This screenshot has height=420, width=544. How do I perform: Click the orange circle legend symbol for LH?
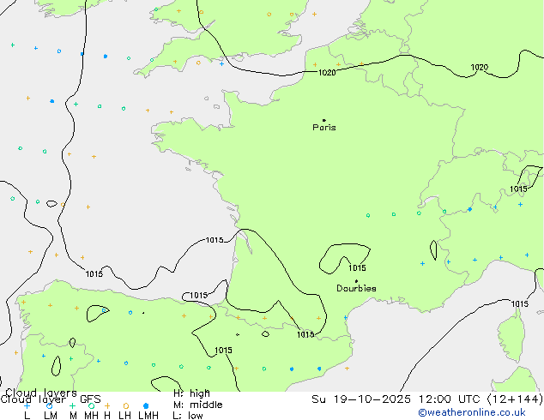click(x=126, y=405)
